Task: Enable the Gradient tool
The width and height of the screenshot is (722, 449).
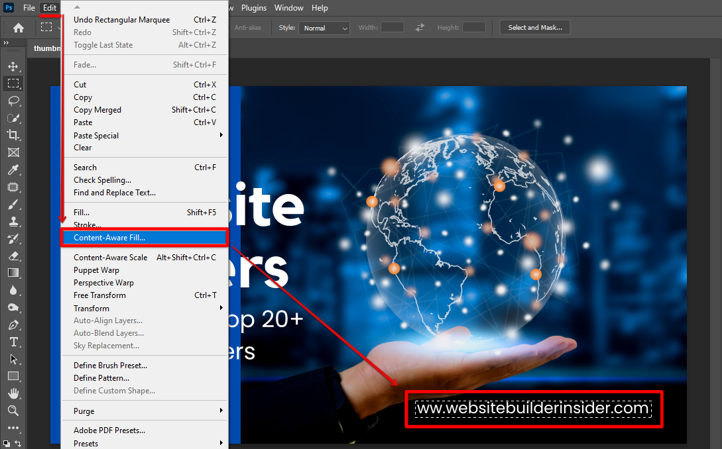Action: (x=14, y=272)
